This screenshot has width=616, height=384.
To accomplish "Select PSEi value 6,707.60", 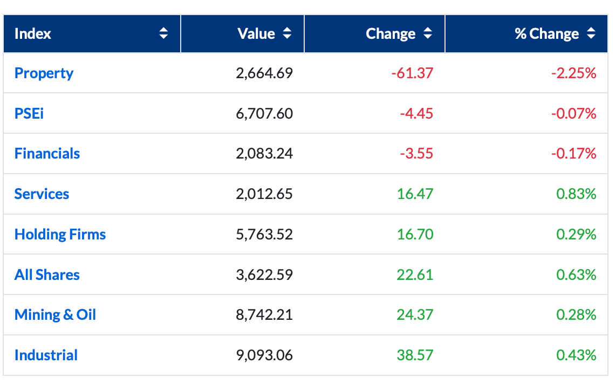I will coord(264,114).
